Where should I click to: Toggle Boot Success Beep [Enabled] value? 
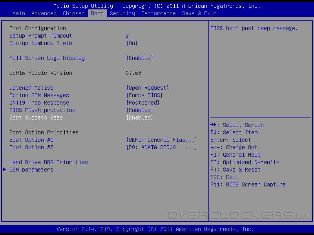tap(140, 118)
